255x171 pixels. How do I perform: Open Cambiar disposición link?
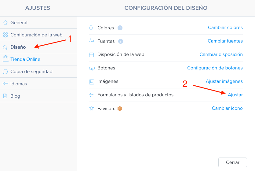pos(221,54)
